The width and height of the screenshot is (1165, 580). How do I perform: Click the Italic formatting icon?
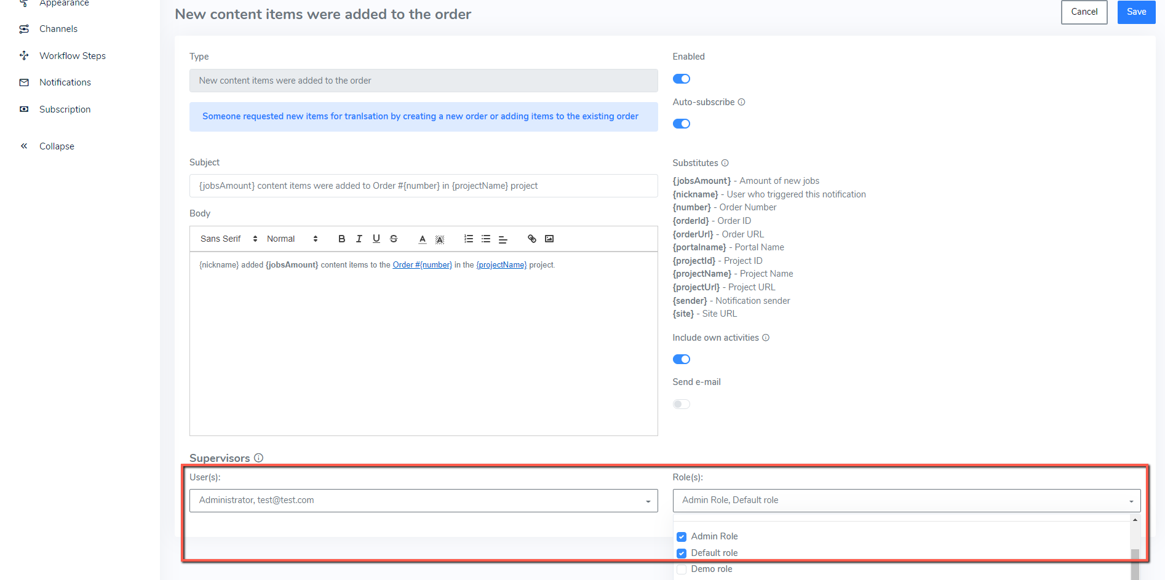click(x=359, y=239)
